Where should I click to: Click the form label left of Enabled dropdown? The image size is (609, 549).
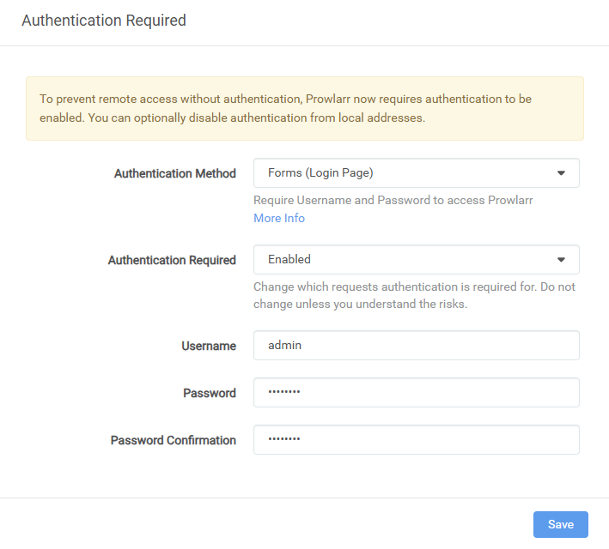(172, 260)
